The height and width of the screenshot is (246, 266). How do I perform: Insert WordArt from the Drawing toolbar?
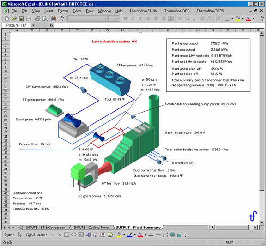point(88,234)
